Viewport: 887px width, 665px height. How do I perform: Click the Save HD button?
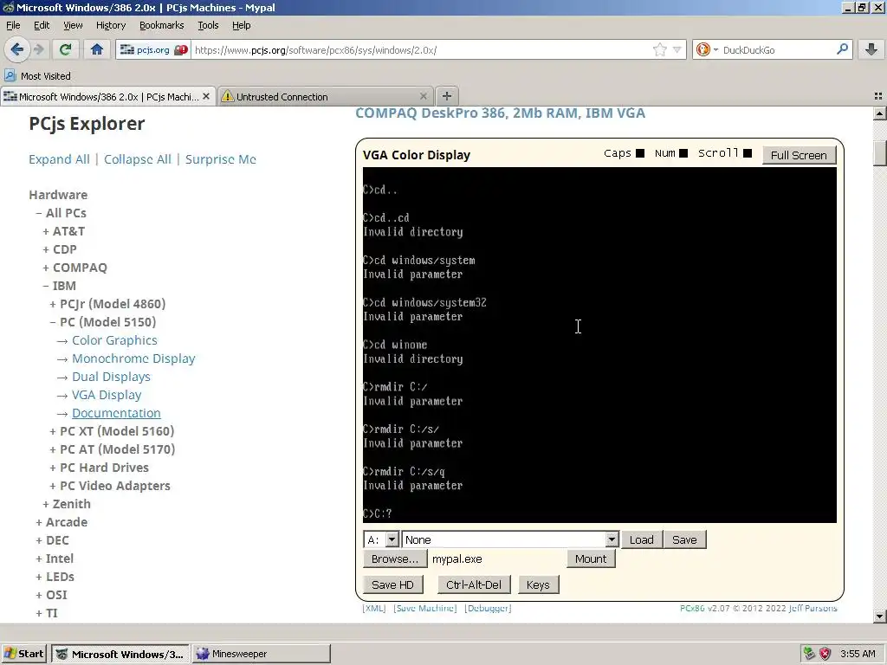point(392,584)
